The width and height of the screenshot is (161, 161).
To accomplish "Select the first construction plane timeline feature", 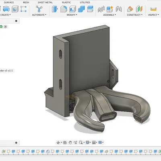I will 4,151.
